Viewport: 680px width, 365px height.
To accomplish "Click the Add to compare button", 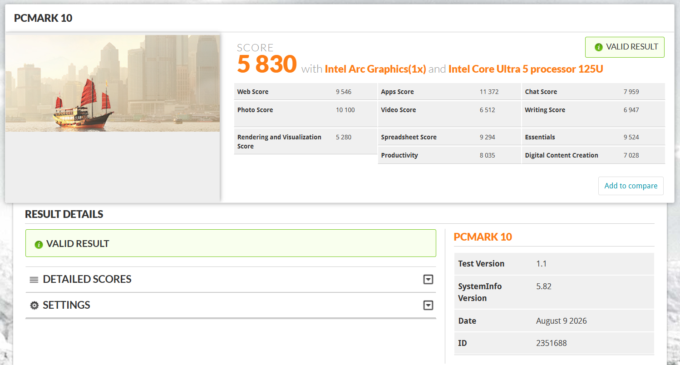I will pyautogui.click(x=631, y=186).
